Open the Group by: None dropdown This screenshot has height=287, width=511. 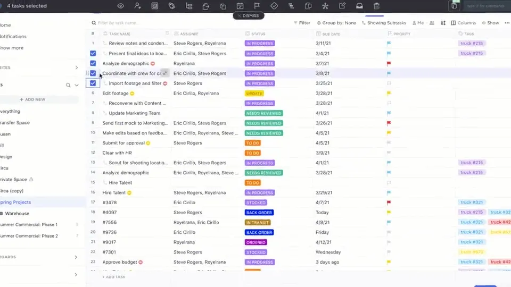coord(336,23)
